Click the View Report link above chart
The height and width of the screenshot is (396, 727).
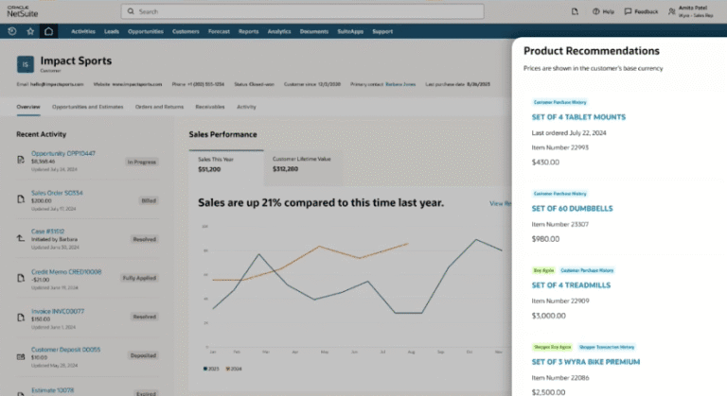(501, 203)
